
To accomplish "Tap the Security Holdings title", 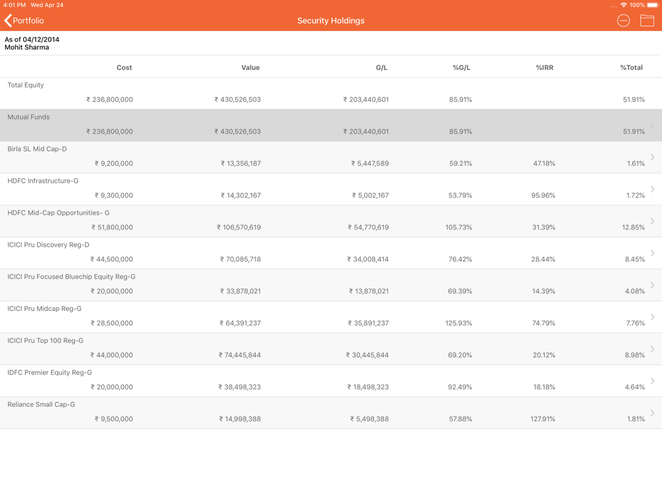I will click(x=330, y=21).
